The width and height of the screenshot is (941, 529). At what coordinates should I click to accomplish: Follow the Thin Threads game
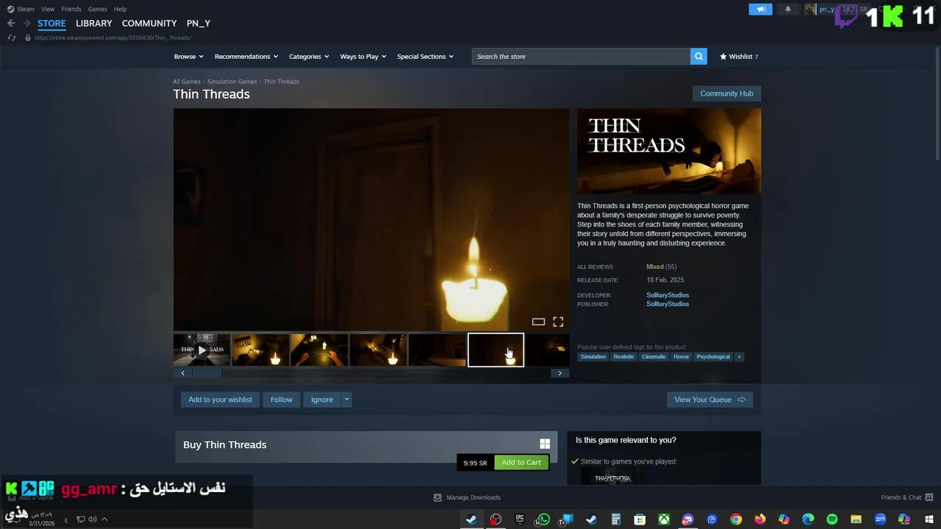tap(282, 400)
